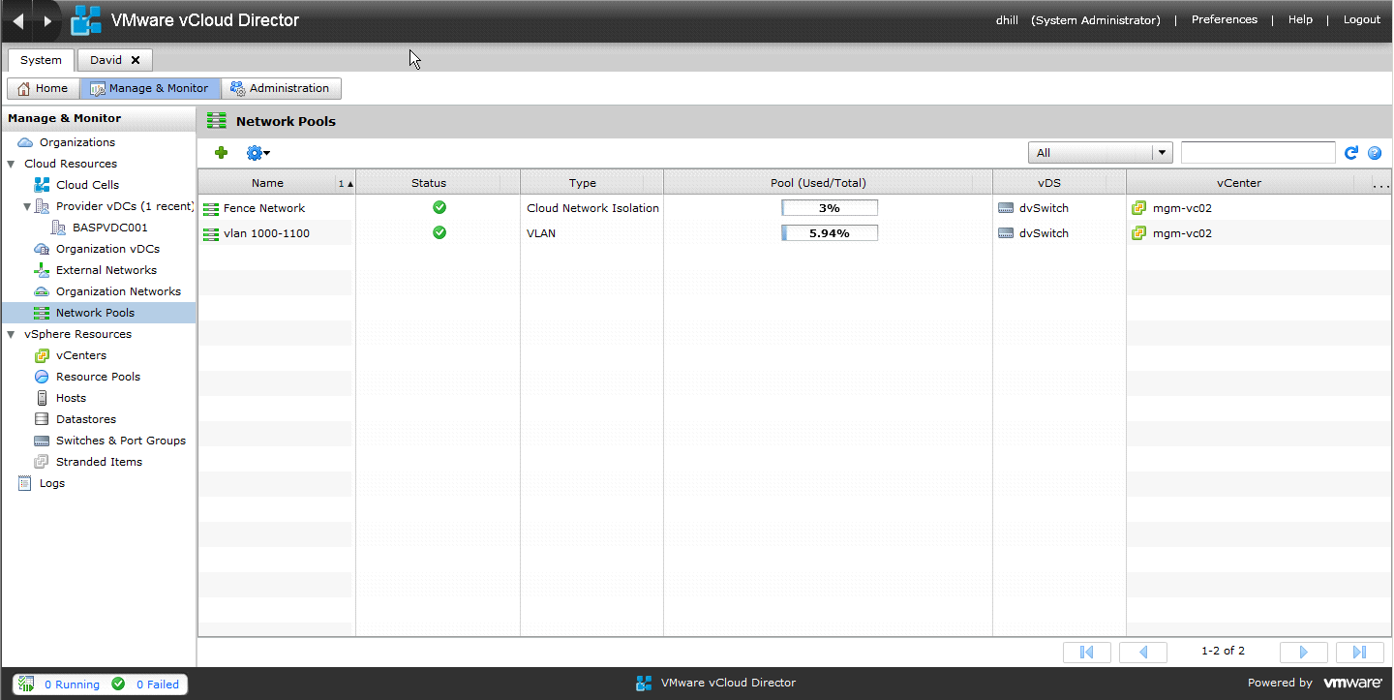Click the green status check for Fence Network

tap(439, 207)
